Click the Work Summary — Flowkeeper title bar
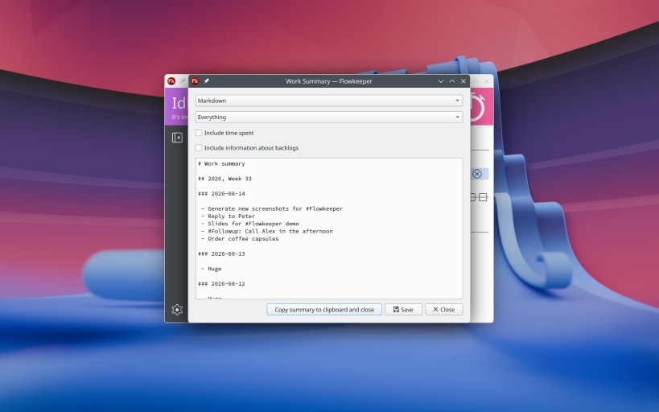Viewport: 659px width, 412px height. point(328,81)
